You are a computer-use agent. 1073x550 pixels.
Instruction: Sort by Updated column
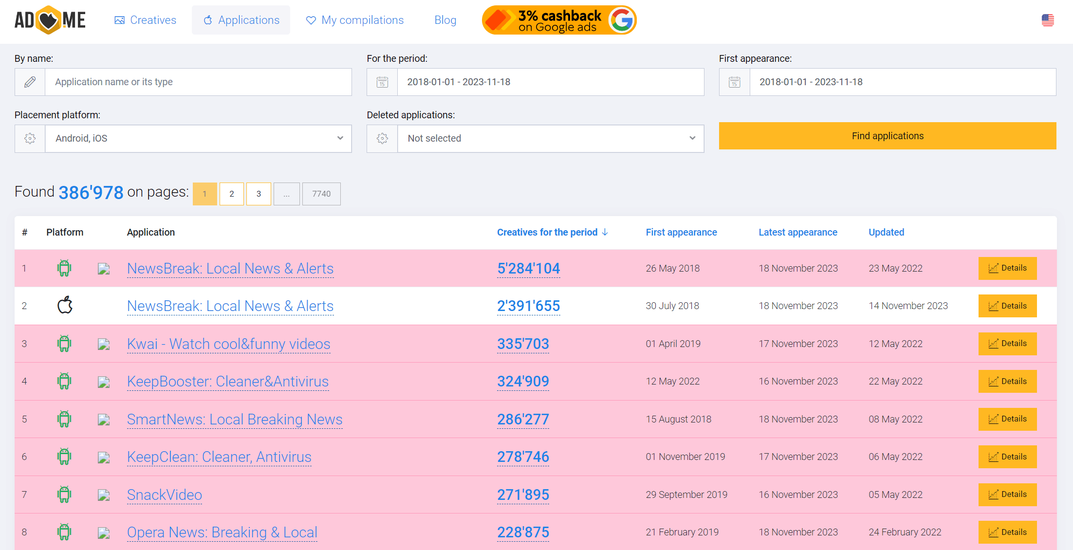(x=886, y=232)
